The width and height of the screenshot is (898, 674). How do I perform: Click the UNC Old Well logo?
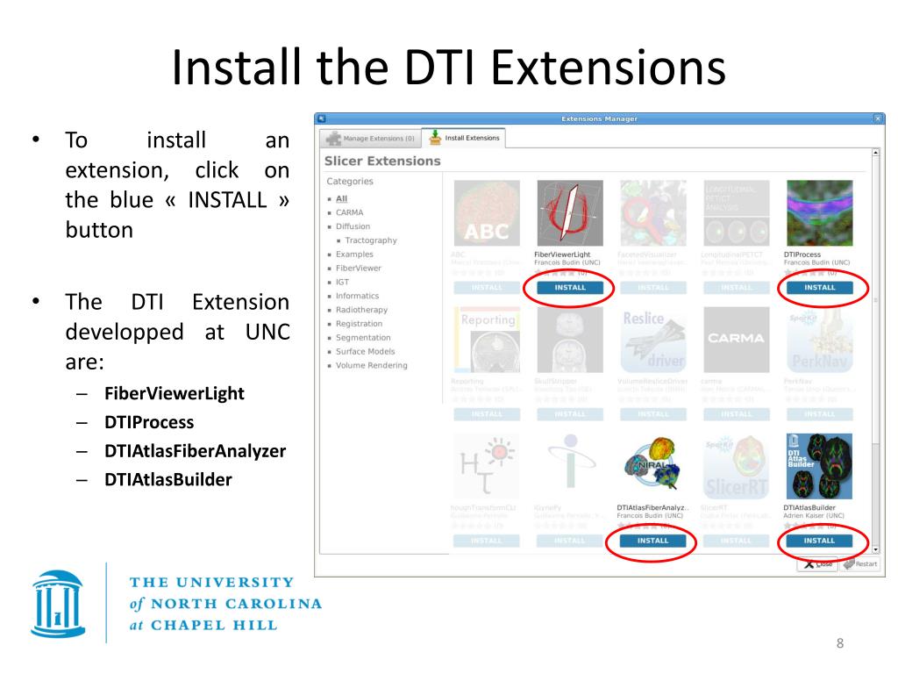point(58,604)
